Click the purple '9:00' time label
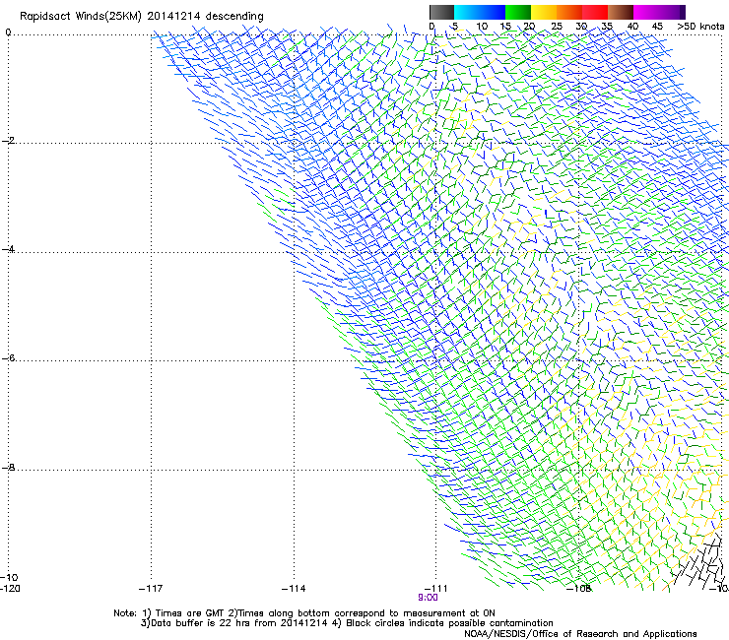 coord(428,598)
